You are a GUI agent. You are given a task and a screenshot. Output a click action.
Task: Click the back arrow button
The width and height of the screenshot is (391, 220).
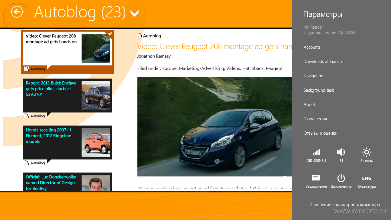pyautogui.click(x=17, y=12)
